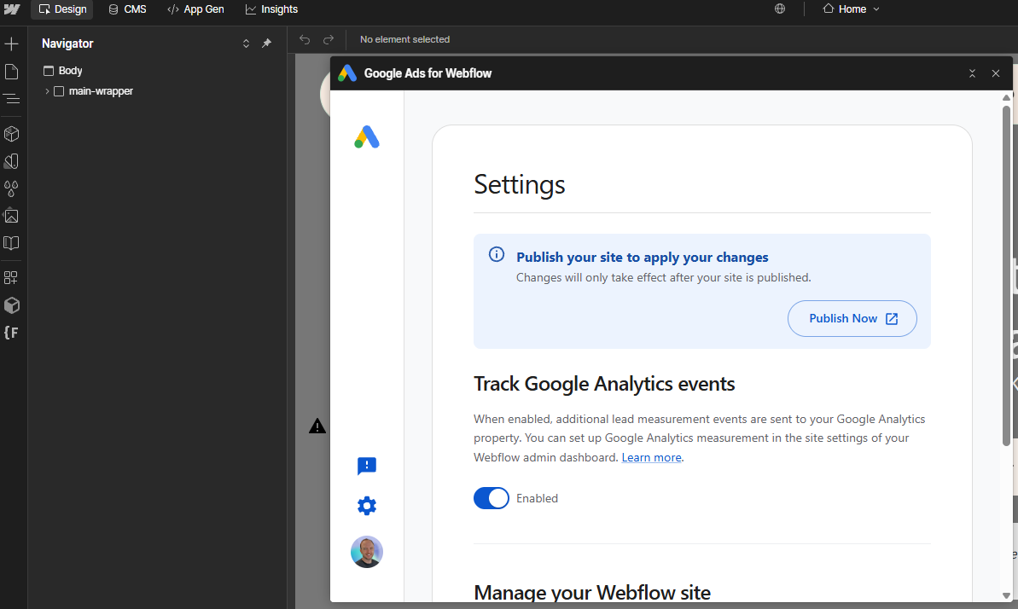The height and width of the screenshot is (609, 1018).
Task: Click the user profile avatar
Action: pyautogui.click(x=367, y=552)
